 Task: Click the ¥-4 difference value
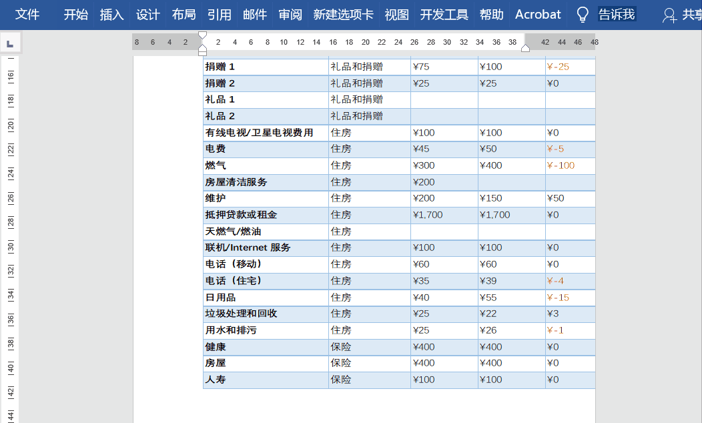click(x=555, y=281)
